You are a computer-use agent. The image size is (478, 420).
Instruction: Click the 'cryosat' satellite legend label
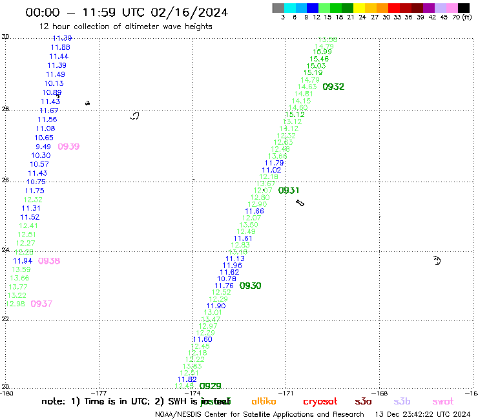[320, 402]
